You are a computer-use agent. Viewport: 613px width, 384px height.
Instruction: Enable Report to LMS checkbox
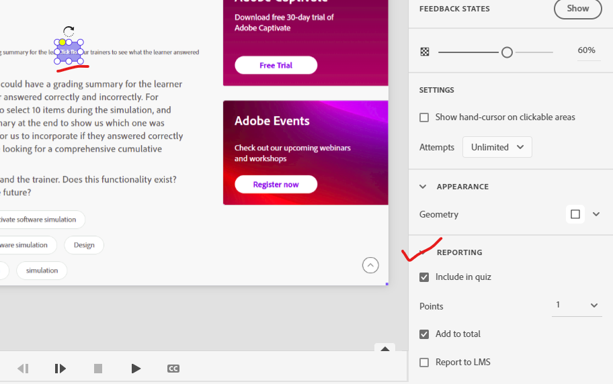tap(424, 363)
